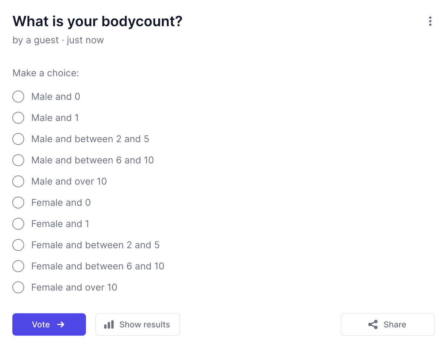Image resolution: width=445 pixels, height=348 pixels.
Task: Select "Female and 1" radio button
Action: click(x=18, y=224)
